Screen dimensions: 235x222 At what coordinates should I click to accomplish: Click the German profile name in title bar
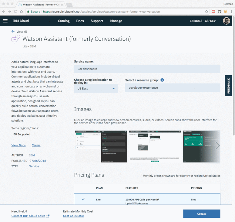point(228,4)
